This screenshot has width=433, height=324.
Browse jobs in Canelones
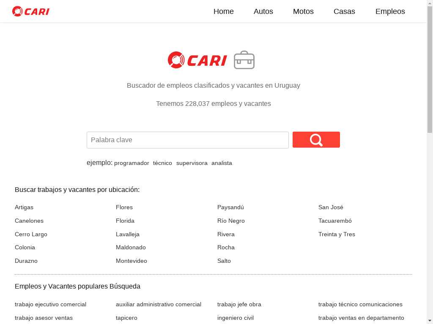click(29, 221)
